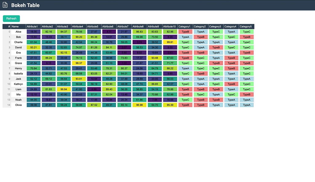This screenshot has width=315, height=182.
Task: Click the index cell '14' for Olivia's row
Action: (8, 105)
